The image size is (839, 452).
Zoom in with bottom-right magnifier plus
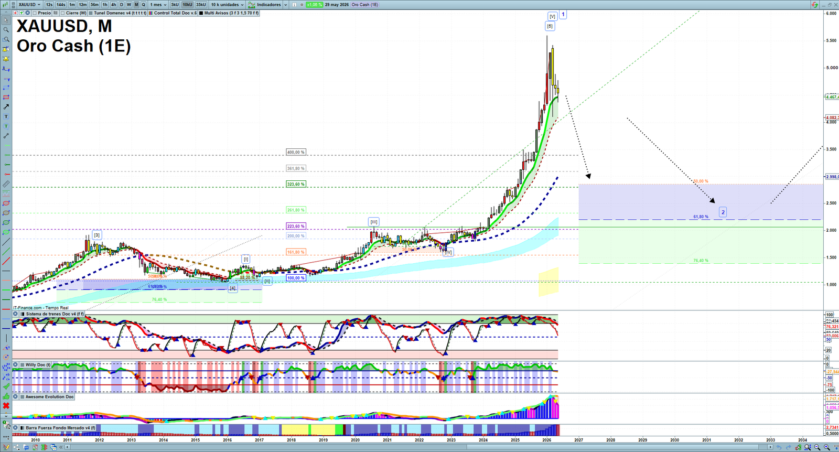pos(827,447)
